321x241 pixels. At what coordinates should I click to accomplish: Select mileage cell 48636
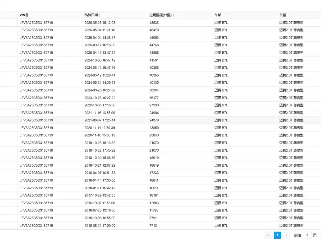(154, 23)
